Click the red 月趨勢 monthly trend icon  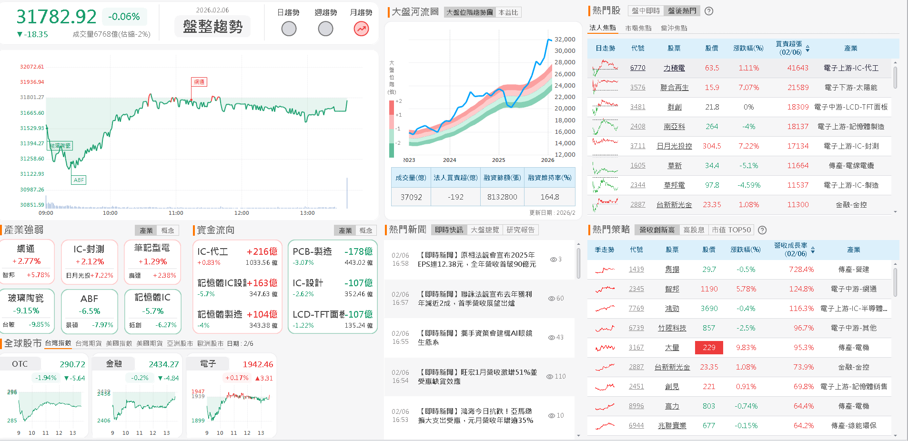pos(361,29)
